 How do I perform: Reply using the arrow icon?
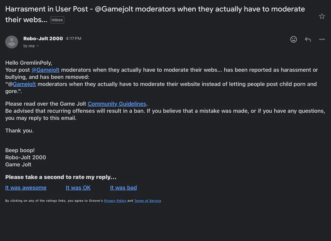click(x=308, y=39)
